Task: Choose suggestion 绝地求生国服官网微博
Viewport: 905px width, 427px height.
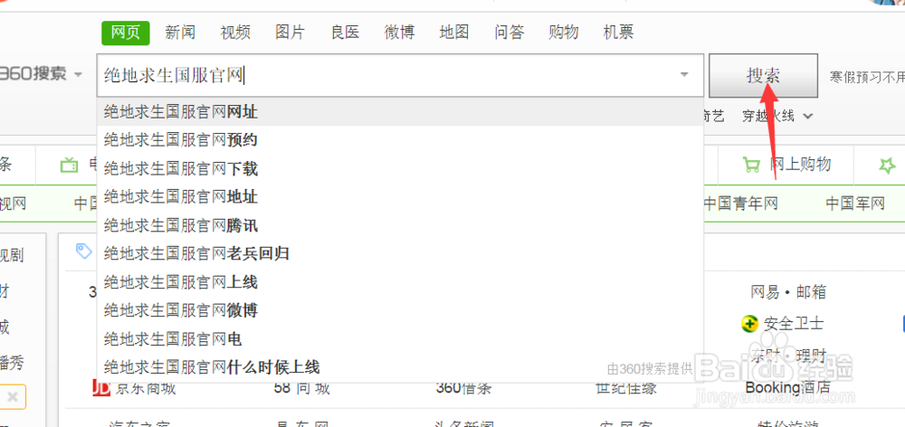Action: [400, 310]
